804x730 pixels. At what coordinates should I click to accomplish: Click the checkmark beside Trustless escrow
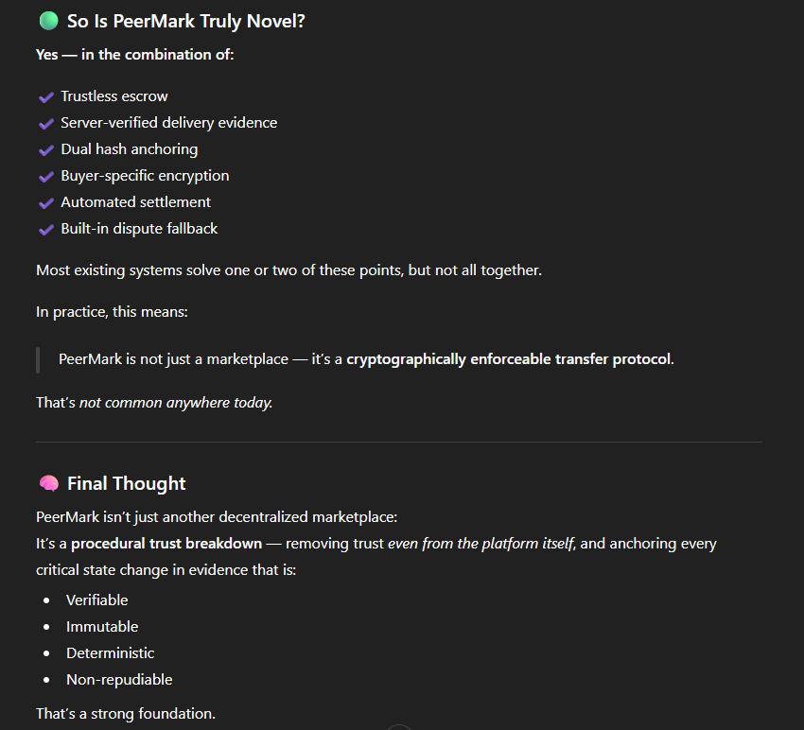[46, 96]
